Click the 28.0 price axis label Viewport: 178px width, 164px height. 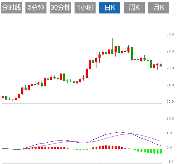(170, 52)
